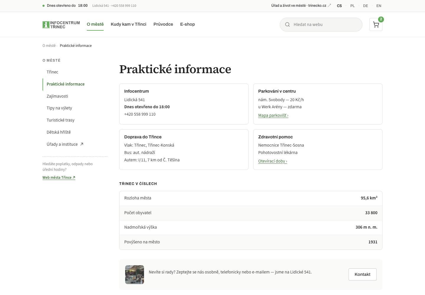Click the Nadmořská výška row label

140,227
